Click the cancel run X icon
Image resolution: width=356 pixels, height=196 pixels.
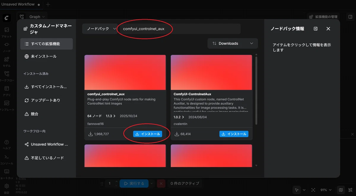pyautogui.click(x=161, y=184)
